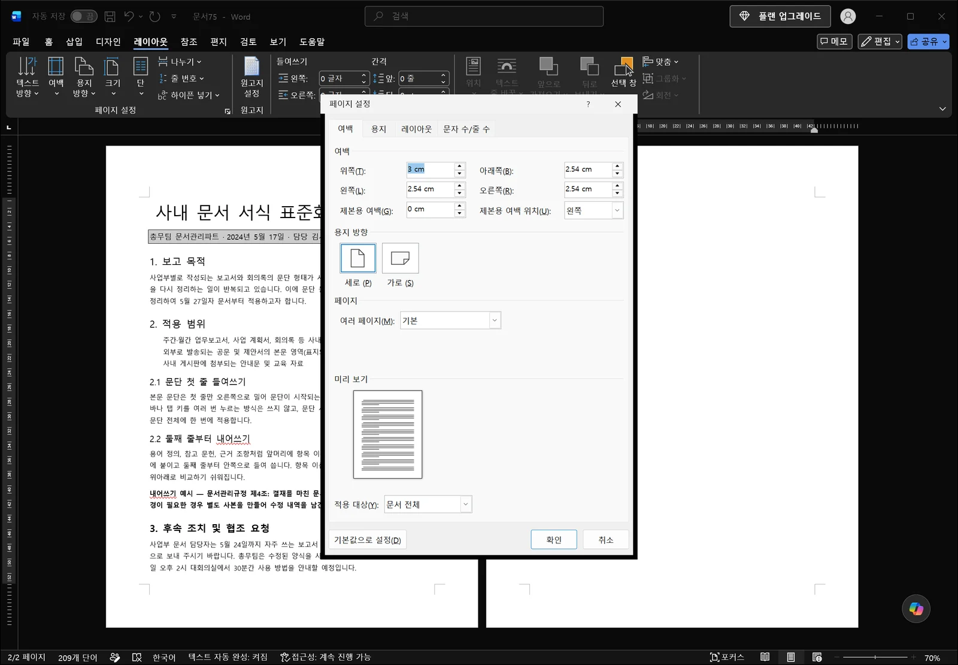Click zoom slider in status bar
958x665 pixels.
tap(875, 657)
